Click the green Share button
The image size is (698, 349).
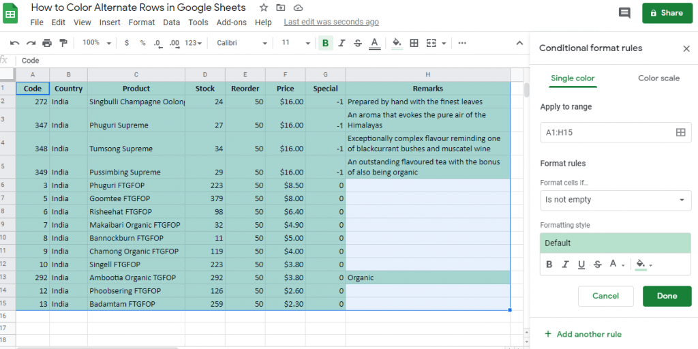(667, 14)
